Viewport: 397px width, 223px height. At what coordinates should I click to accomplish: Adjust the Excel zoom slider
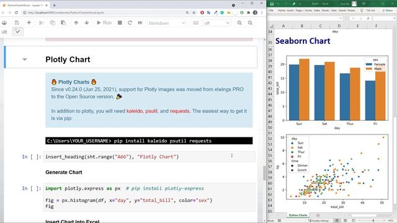pyautogui.click(x=373, y=221)
